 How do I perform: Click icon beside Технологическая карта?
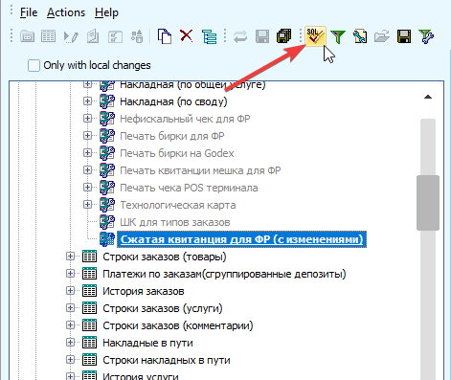[107, 205]
